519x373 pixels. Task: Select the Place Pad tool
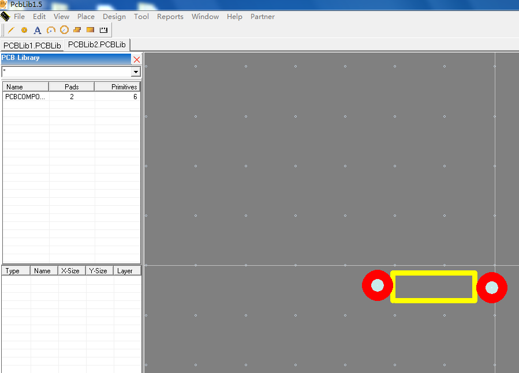[24, 30]
